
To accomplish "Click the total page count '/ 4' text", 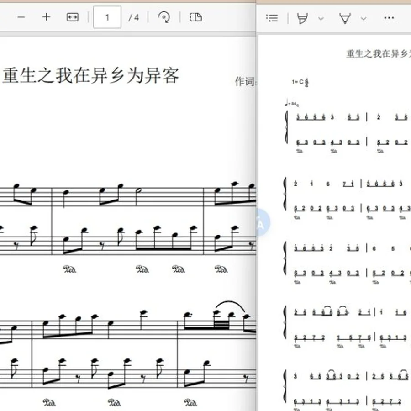I will pyautogui.click(x=134, y=17).
